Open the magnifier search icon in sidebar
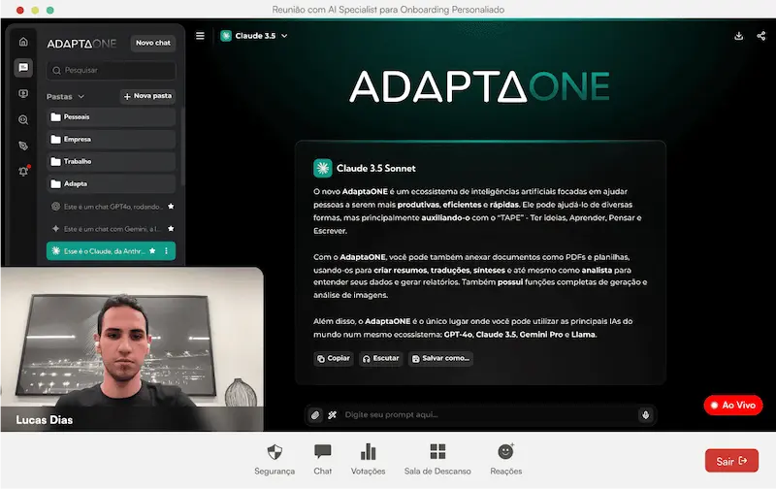The height and width of the screenshot is (489, 776). coord(23,119)
